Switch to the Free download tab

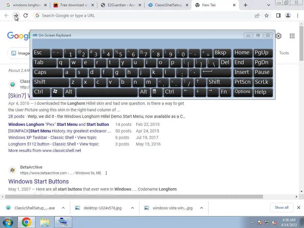point(74,5)
